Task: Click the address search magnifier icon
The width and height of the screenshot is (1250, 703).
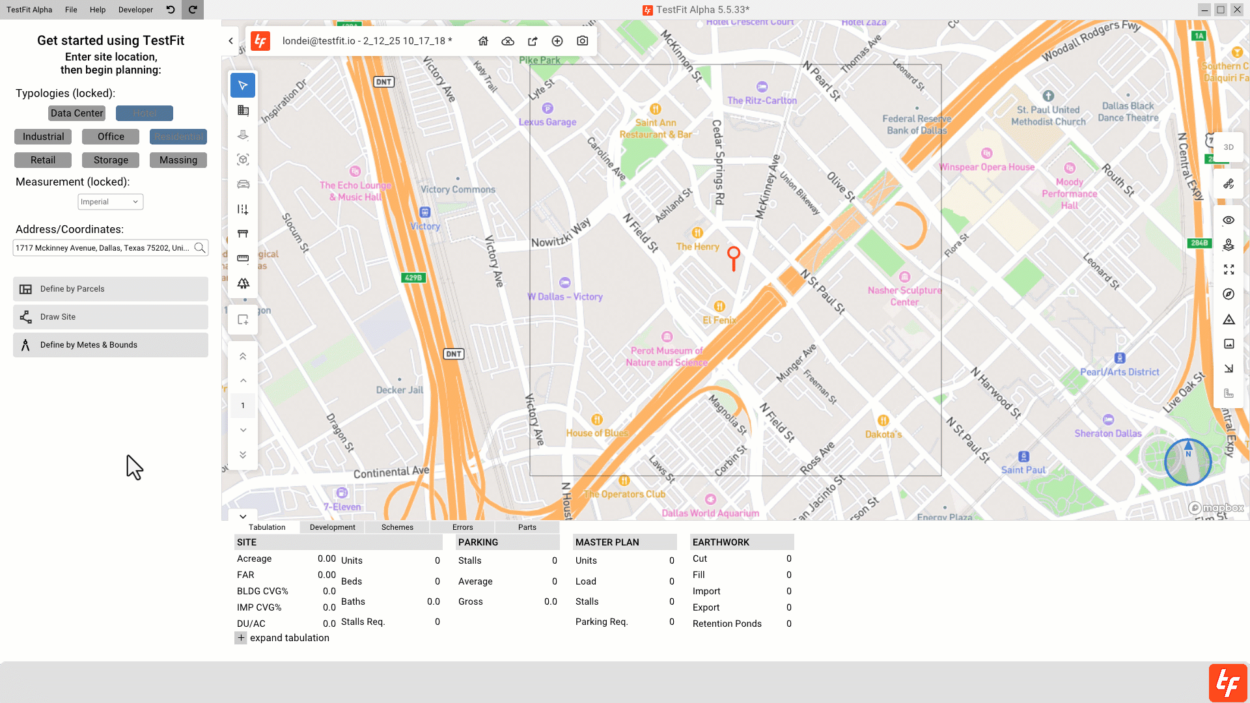Action: 200,248
